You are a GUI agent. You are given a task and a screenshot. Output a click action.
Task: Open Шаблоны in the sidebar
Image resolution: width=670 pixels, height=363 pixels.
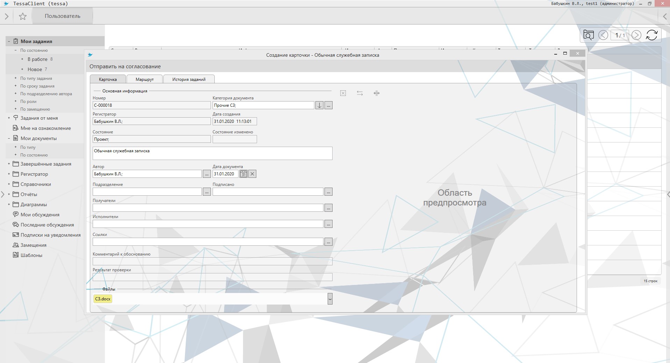(x=31, y=255)
